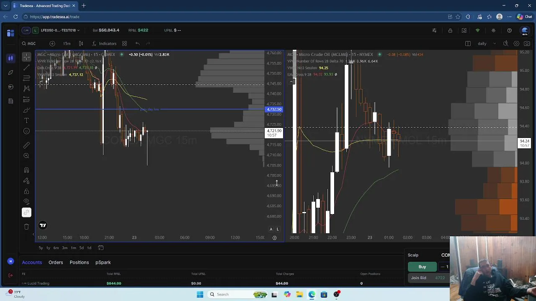
Task: Check the green connection status icon
Action: (x=477, y=31)
